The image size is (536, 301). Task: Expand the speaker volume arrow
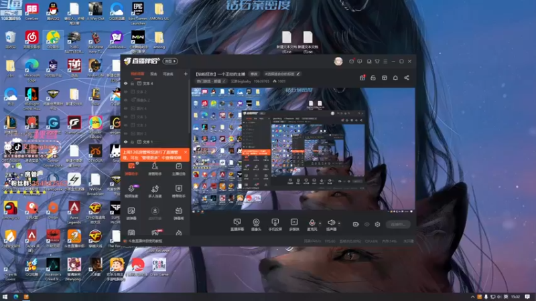[x=339, y=223]
